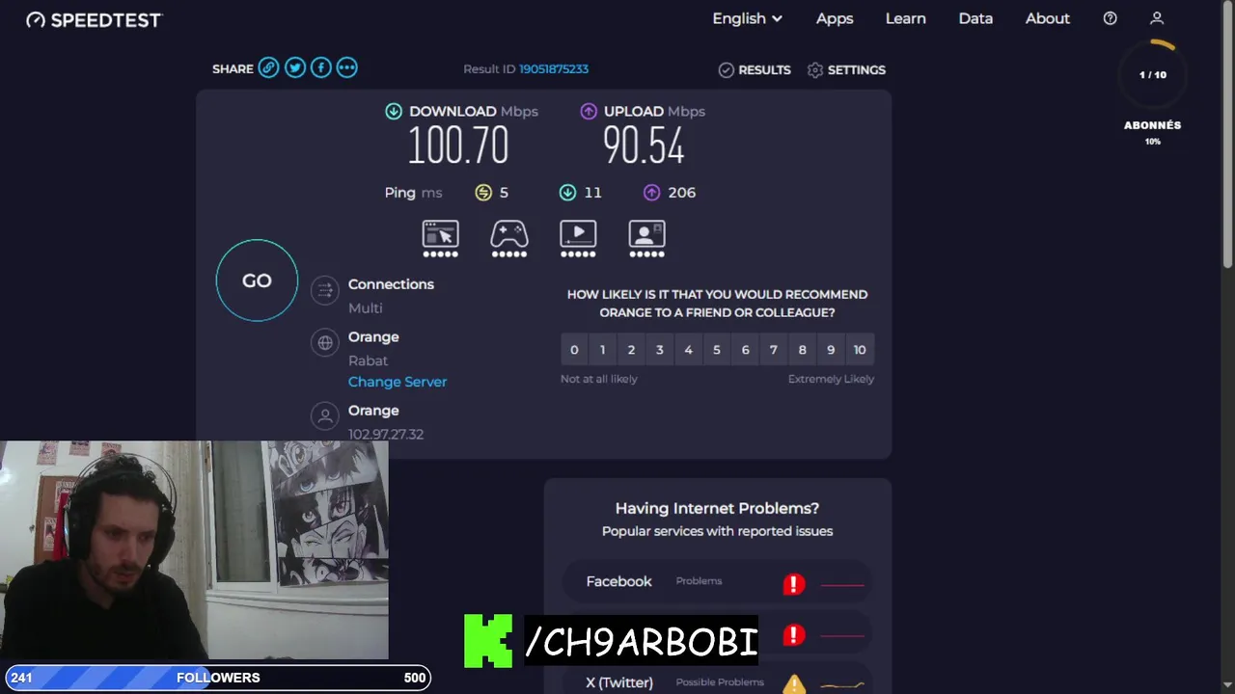Click the upload latency icon
The image size is (1235, 694).
(651, 193)
